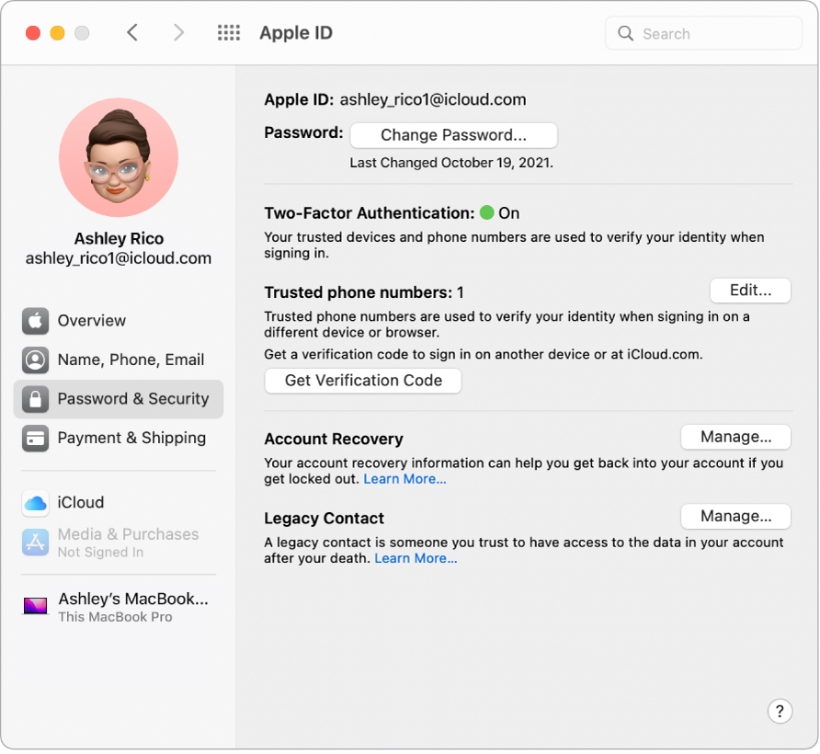Edit trusted phone numbers
The height and width of the screenshot is (754, 820).
[750, 290]
